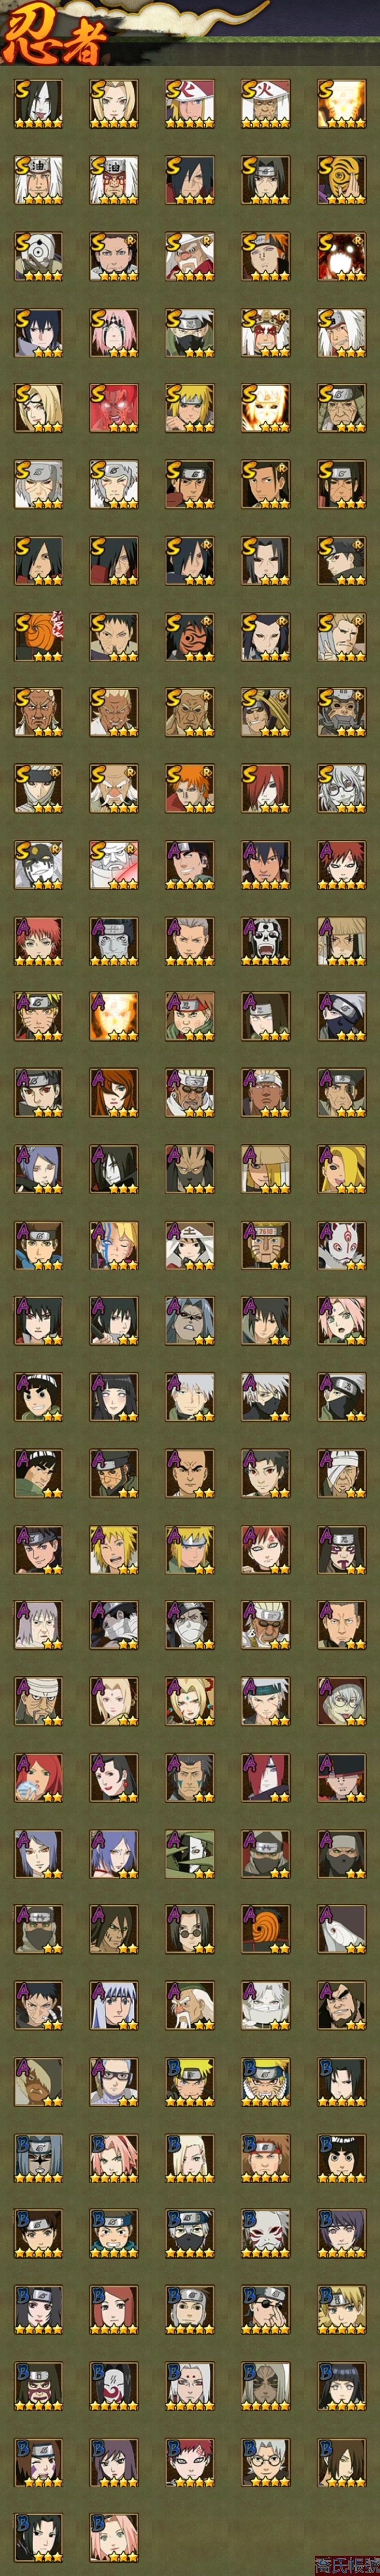Pick the A-rank red-haired Sasori portrait

(x=38, y=940)
